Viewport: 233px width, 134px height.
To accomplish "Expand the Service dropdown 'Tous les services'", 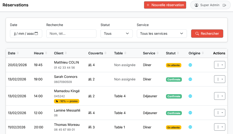I will pyautogui.click(x=161, y=33).
